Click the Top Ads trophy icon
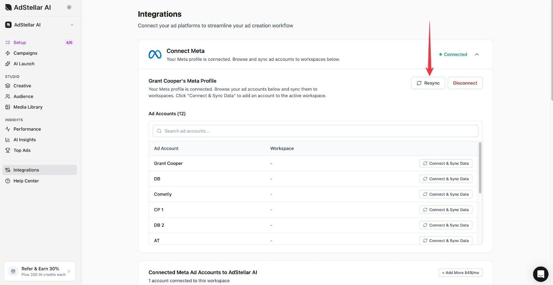553x285 pixels. (8, 151)
